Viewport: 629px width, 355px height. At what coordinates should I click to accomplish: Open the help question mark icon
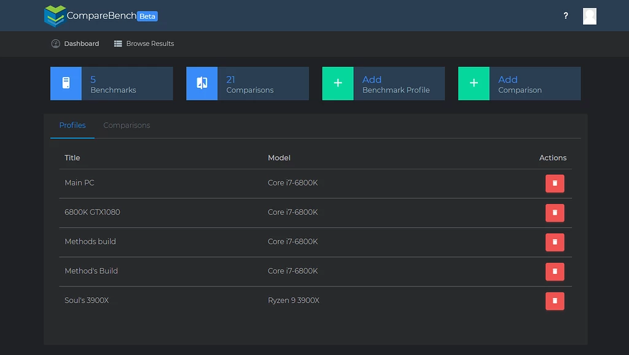pos(566,15)
